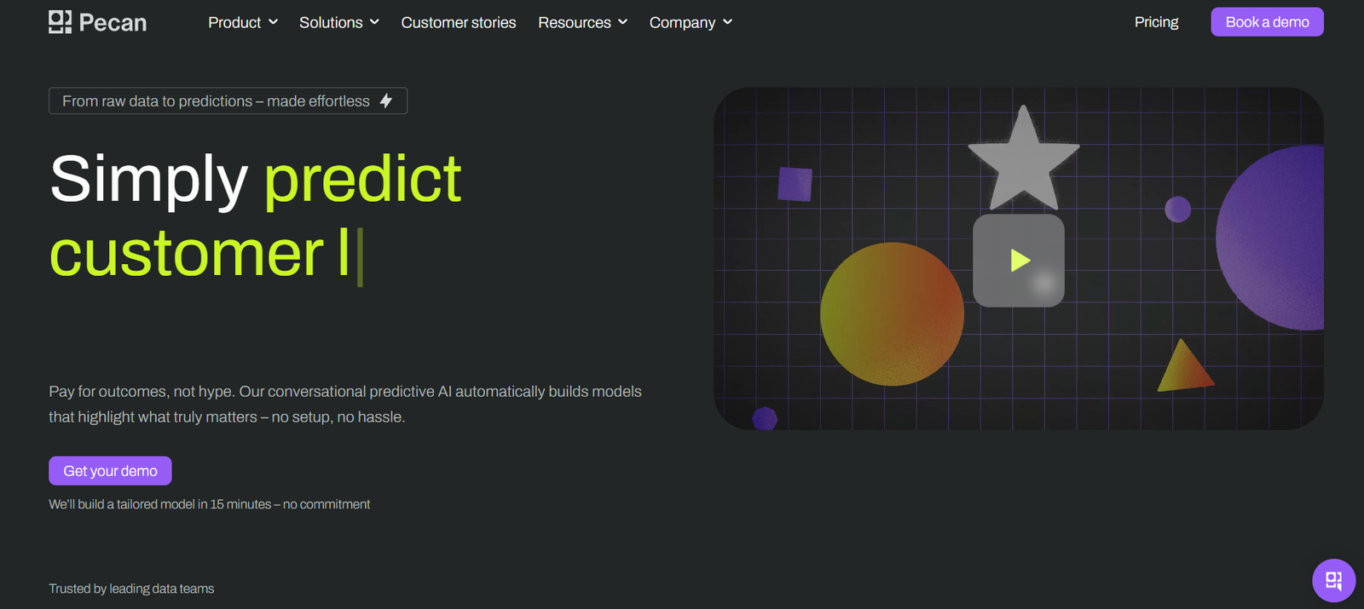Click the gray star in video thumbnail
Image resolution: width=1364 pixels, height=609 pixels.
pyautogui.click(x=1023, y=162)
